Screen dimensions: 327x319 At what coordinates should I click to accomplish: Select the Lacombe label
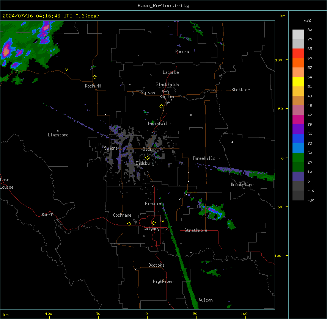[x=171, y=72]
